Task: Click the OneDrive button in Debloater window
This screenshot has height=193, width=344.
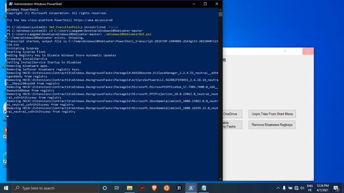Action: pyautogui.click(x=232, y=114)
